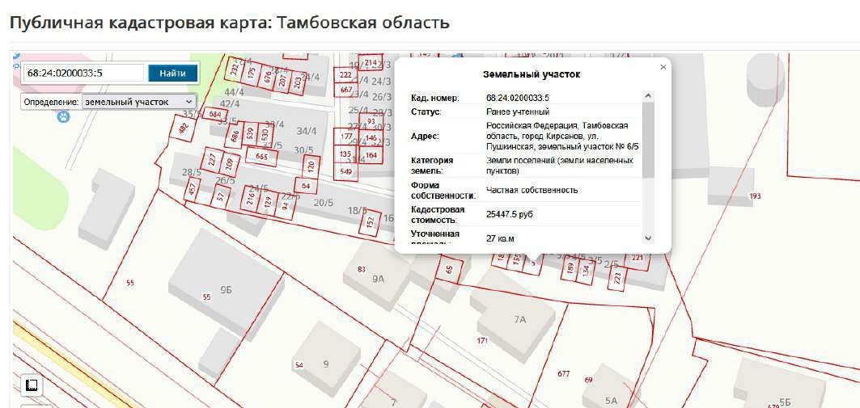This screenshot has width=860, height=408.
Task: Open the Определение object type dropdown
Action: (138, 102)
